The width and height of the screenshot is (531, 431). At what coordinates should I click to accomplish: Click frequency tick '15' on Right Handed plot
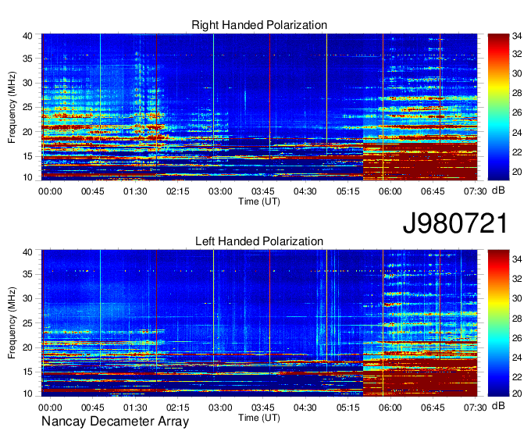(27, 156)
